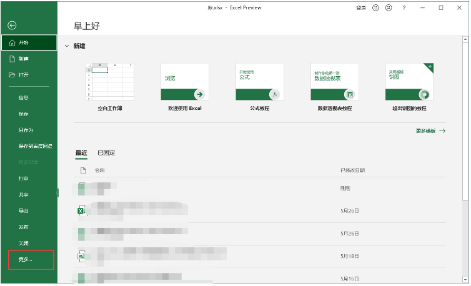The image size is (471, 286).
Task: Click the scrollbar down arrow
Action: point(465,279)
